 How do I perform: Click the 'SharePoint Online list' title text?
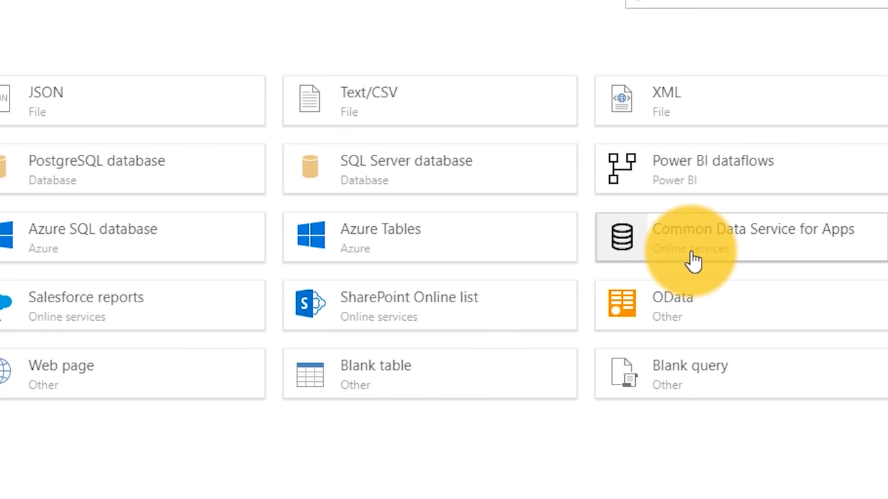coord(409,297)
